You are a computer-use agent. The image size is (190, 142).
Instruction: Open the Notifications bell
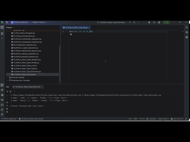coord(187,28)
